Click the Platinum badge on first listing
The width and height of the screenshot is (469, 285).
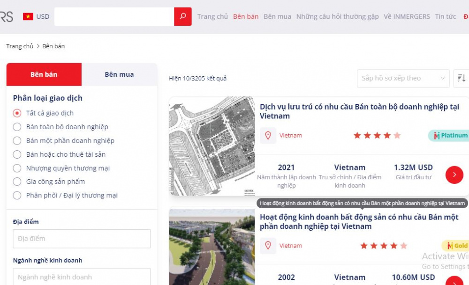tap(449, 136)
